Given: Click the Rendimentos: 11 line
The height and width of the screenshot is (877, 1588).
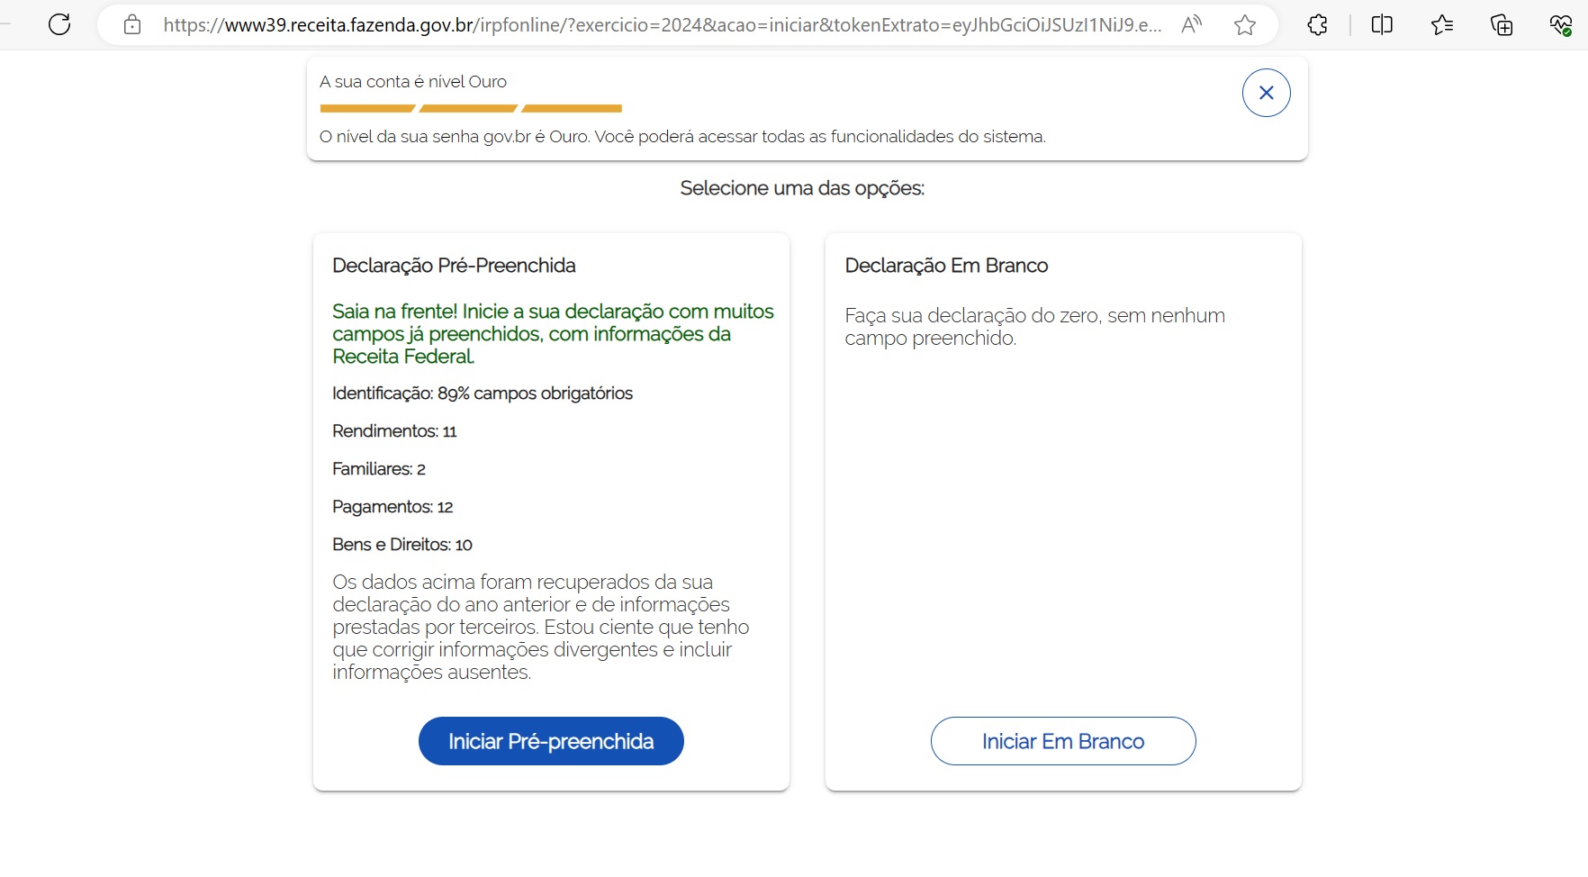Looking at the screenshot, I should point(394,431).
